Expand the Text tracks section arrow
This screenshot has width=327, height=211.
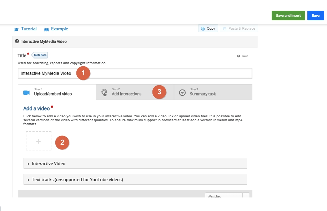pyautogui.click(x=28, y=180)
